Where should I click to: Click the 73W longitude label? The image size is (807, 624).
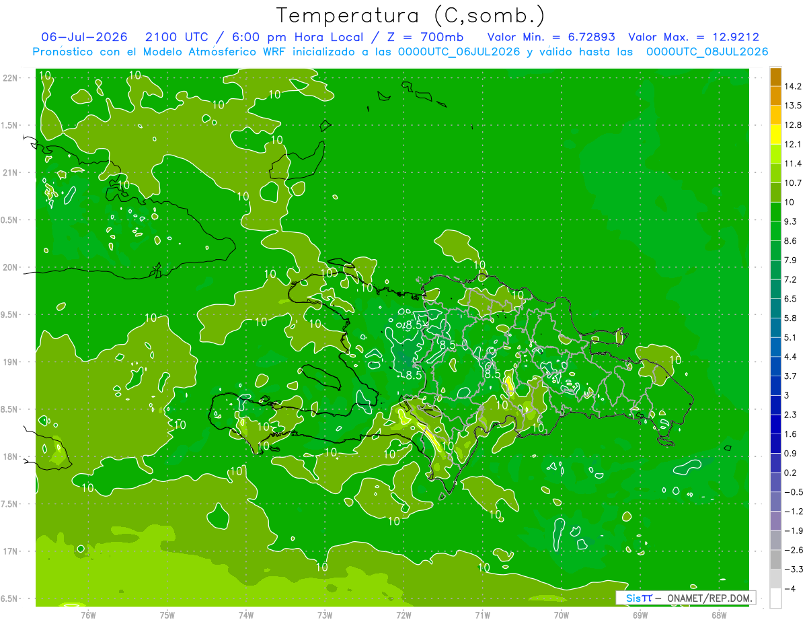325,615
